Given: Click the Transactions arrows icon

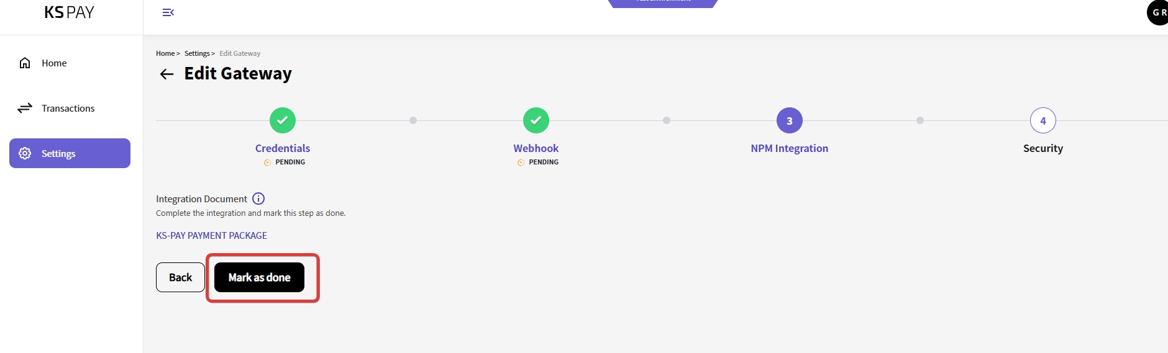Looking at the screenshot, I should tap(25, 108).
